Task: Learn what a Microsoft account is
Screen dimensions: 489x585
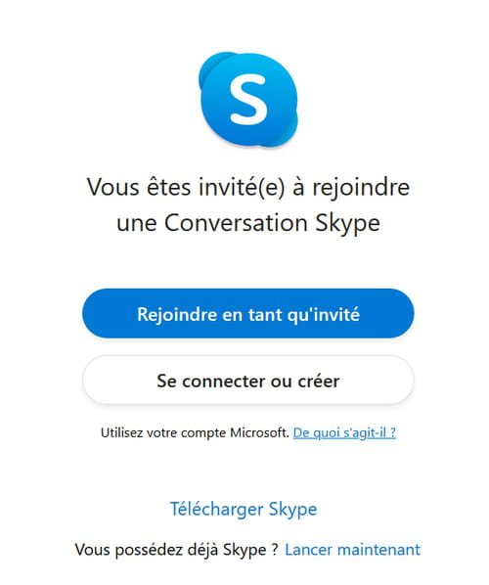Action: 344,432
